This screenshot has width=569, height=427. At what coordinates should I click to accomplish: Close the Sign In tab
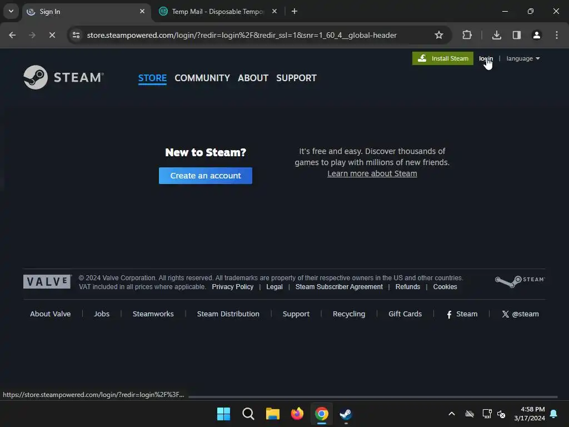pos(142,11)
